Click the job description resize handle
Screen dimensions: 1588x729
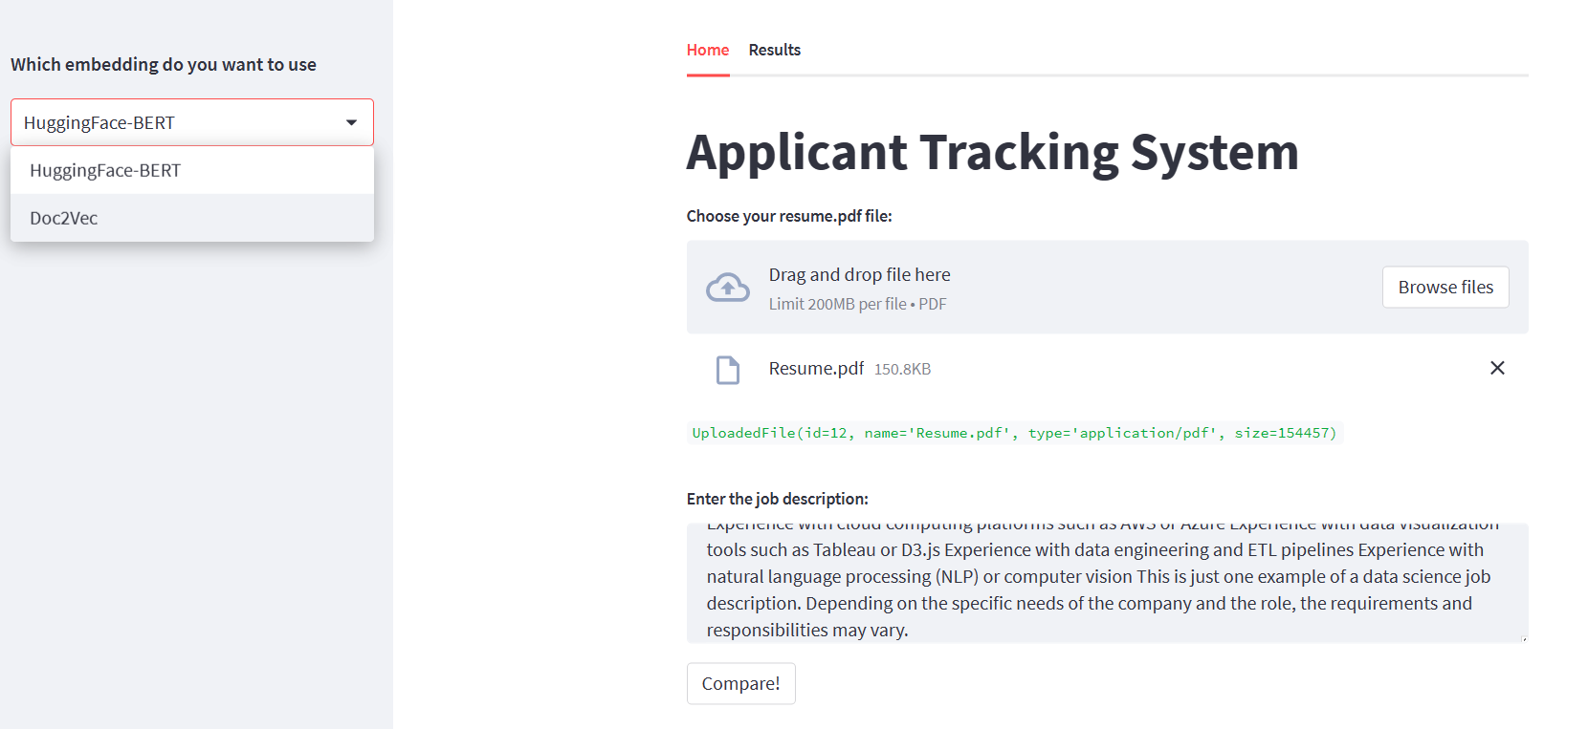[x=1522, y=637]
